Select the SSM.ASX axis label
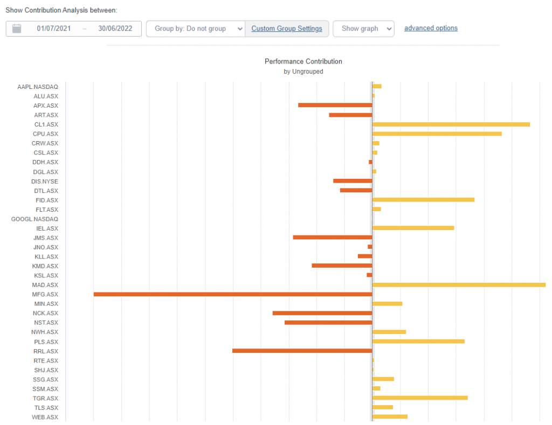This screenshot has height=425, width=552. pyautogui.click(x=45, y=389)
